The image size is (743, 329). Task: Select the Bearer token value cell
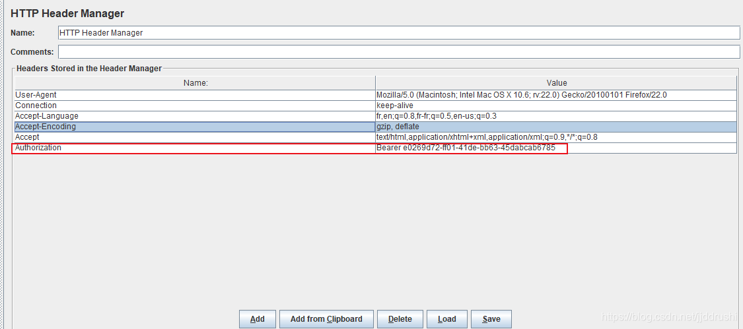coord(556,148)
